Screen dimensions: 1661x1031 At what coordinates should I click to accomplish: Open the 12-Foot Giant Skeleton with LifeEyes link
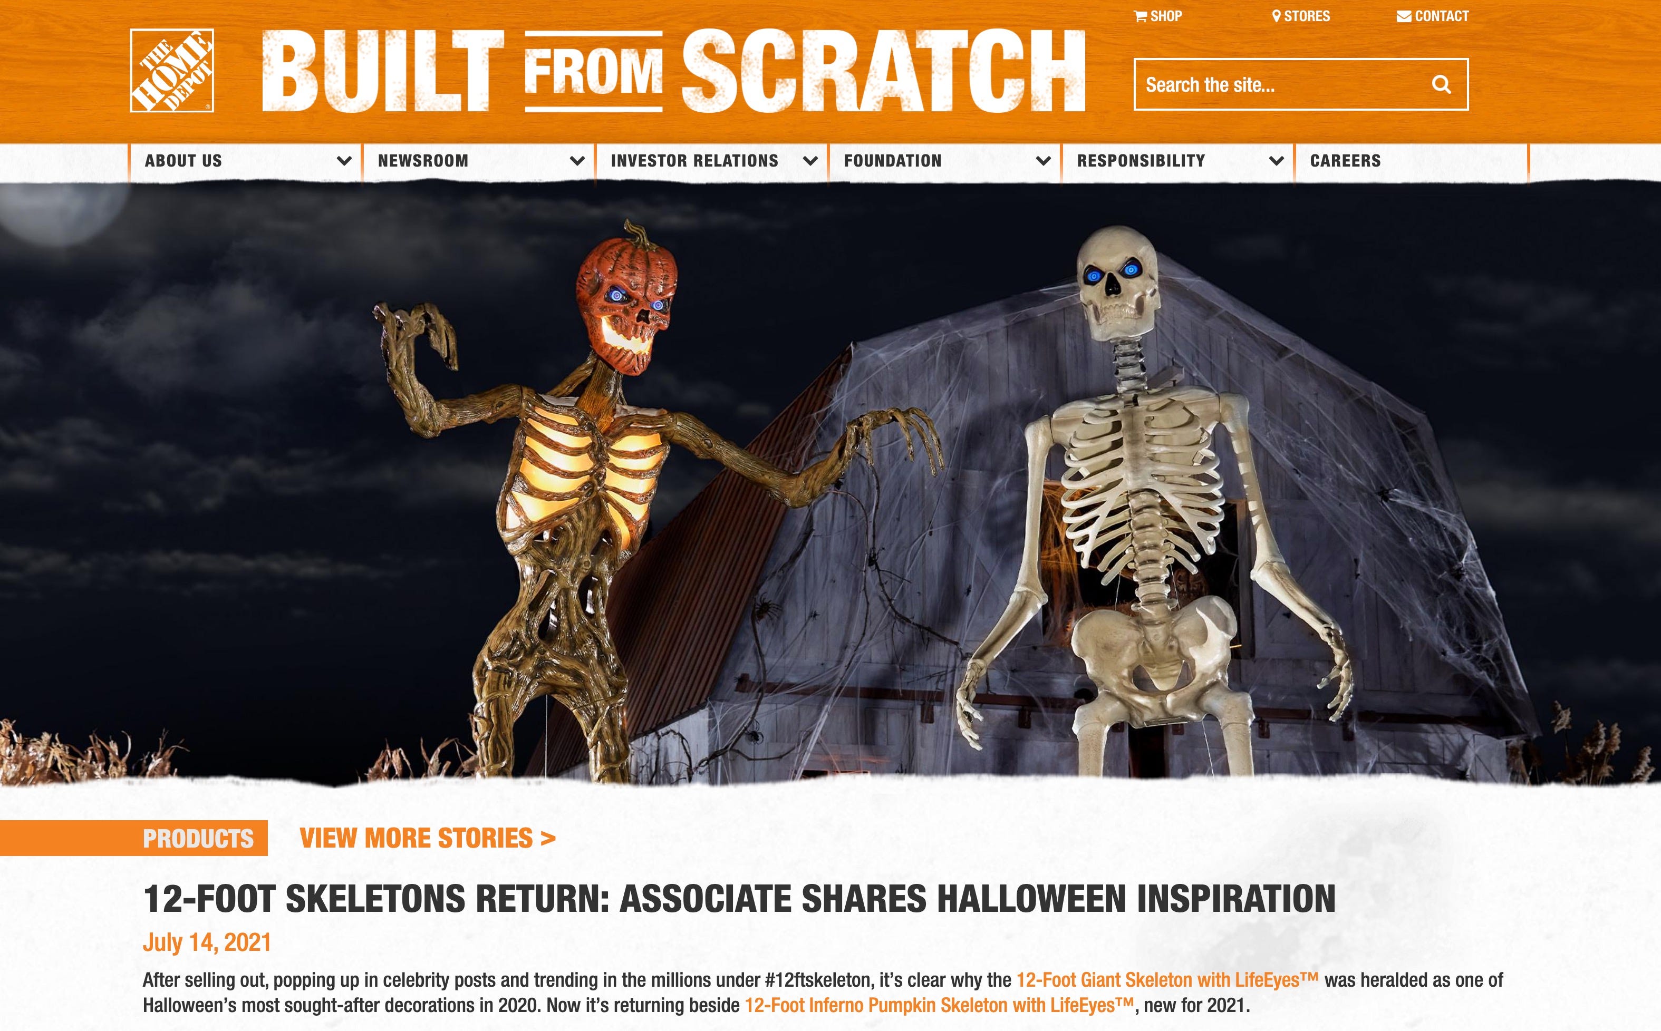1167,980
